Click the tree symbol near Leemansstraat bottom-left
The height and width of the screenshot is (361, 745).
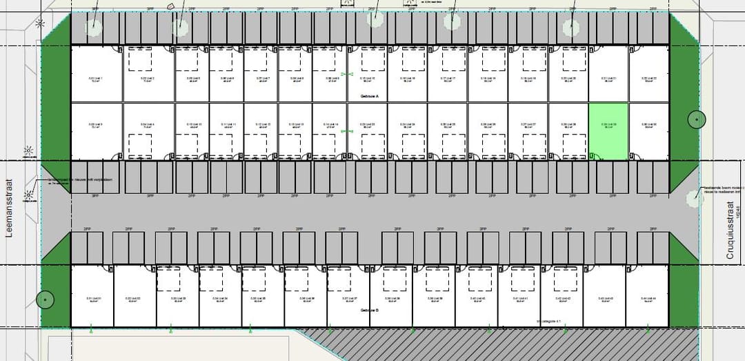[45, 299]
